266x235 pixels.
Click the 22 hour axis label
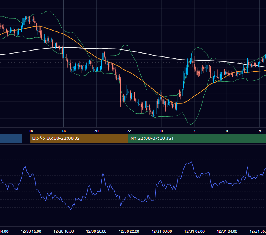[x=129, y=131]
